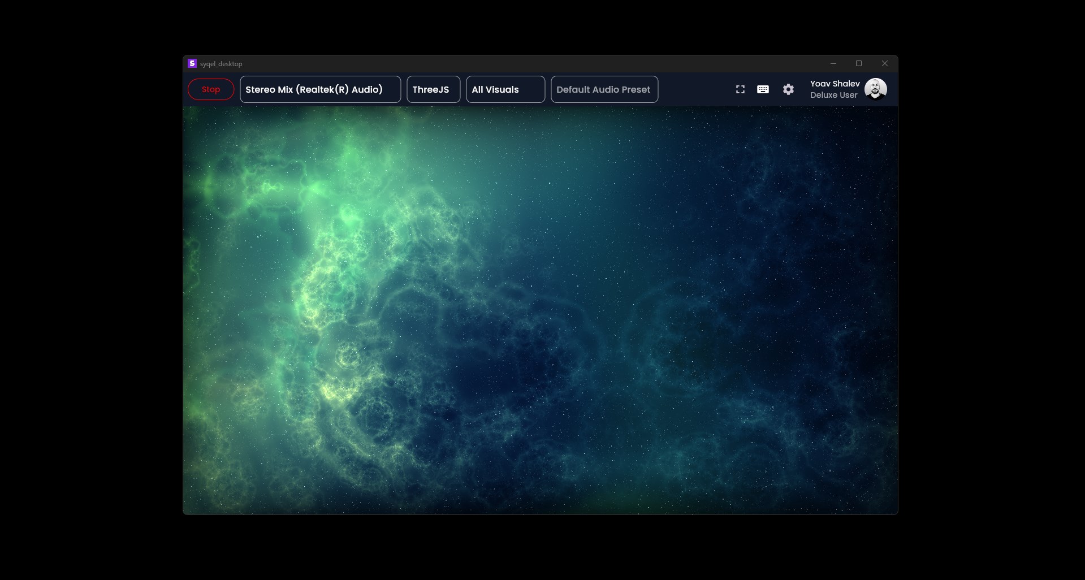Image resolution: width=1085 pixels, height=580 pixels.
Task: Click the SYQEL logo in the title bar
Action: coord(191,63)
